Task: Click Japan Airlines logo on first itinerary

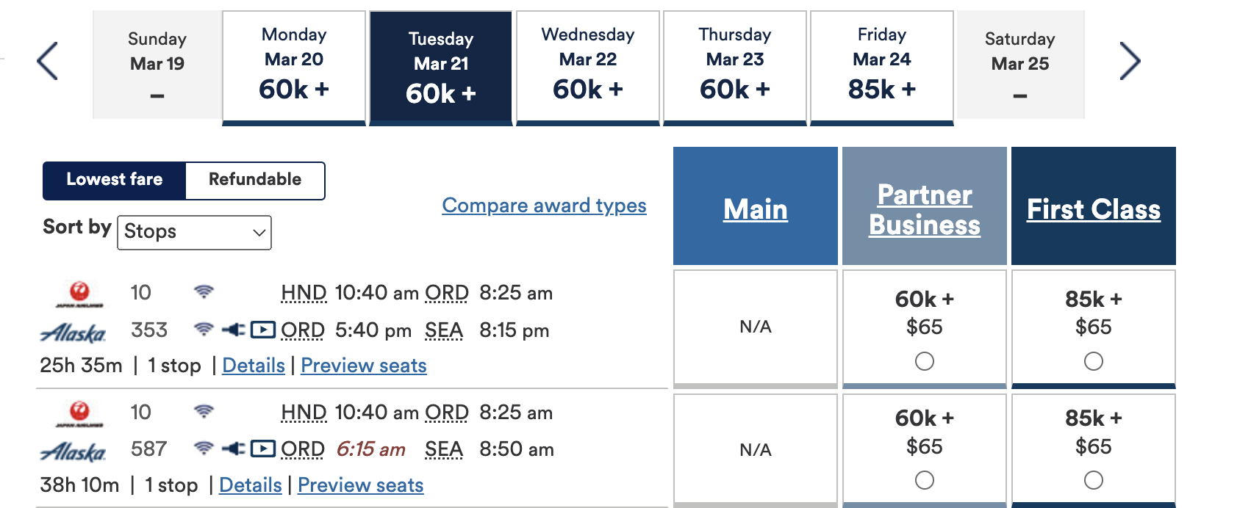Action: 79,294
